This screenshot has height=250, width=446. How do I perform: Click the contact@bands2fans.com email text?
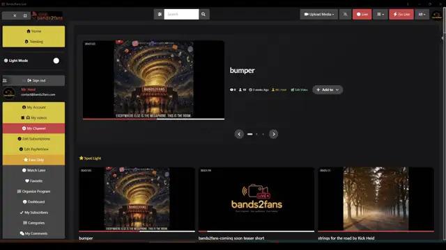click(x=38, y=94)
